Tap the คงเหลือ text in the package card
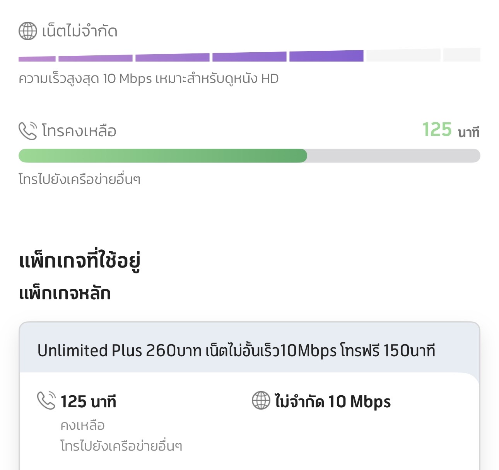 (82, 425)
